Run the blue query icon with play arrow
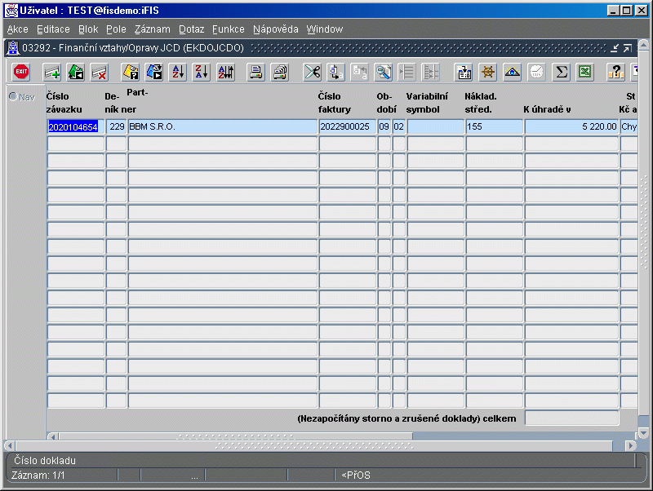The height and width of the screenshot is (491, 653). [154, 72]
